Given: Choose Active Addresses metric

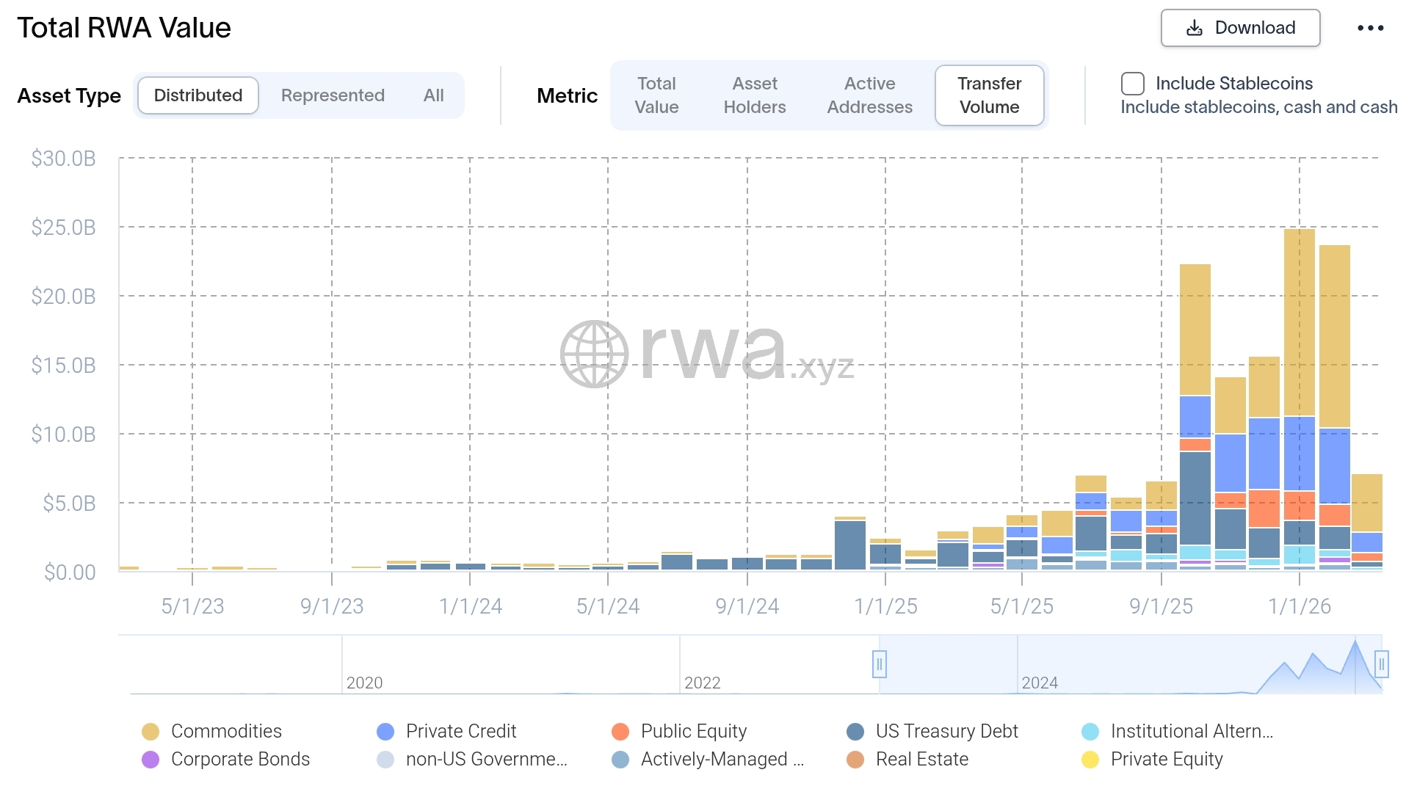Looking at the screenshot, I should 869,95.
